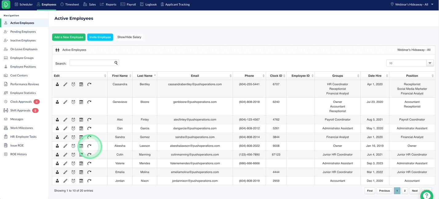
Task: Click the First pagination button
Action: point(370,191)
